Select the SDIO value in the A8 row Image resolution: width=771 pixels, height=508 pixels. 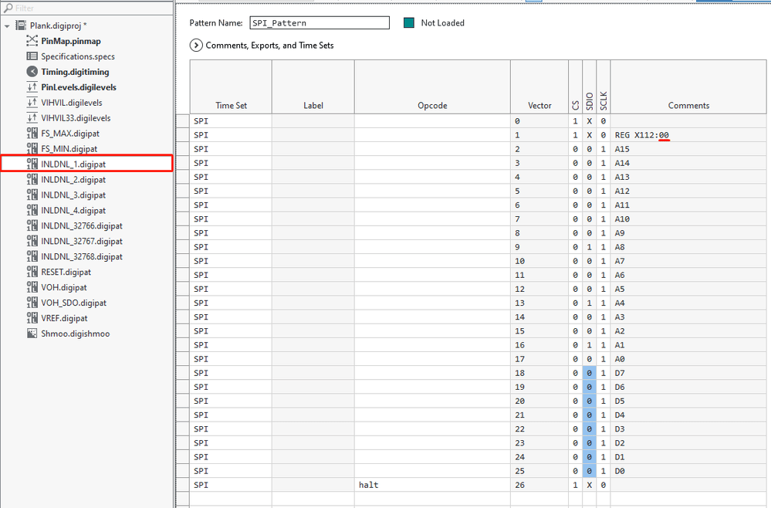coord(589,247)
